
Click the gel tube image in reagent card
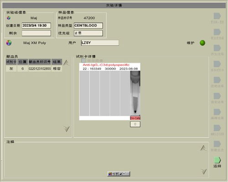click(x=135, y=93)
